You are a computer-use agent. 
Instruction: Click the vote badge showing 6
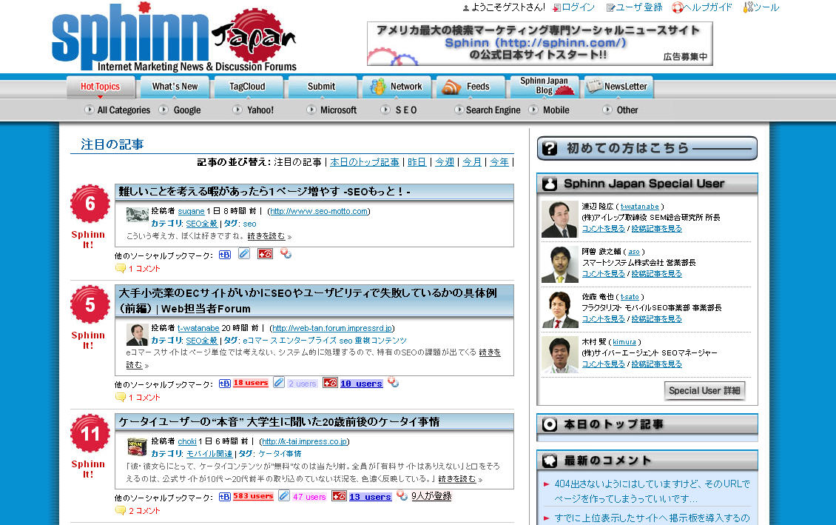point(90,204)
